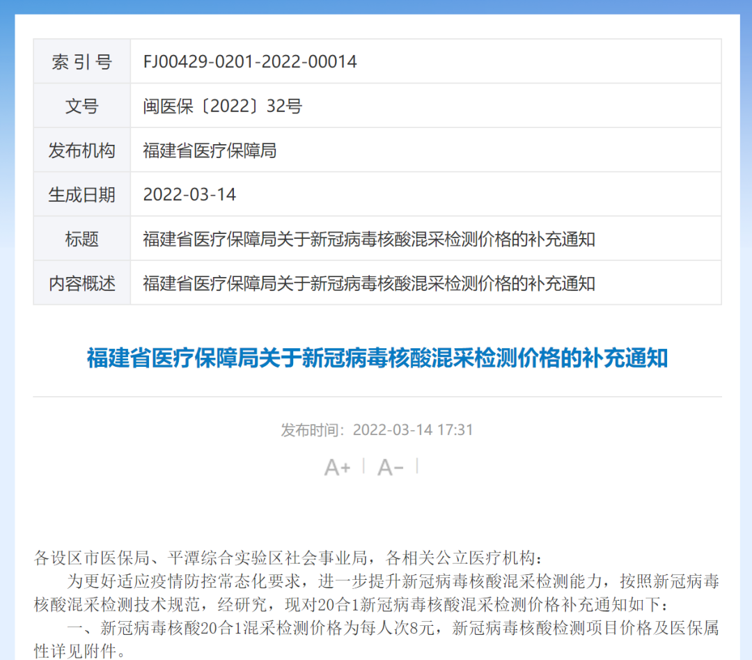Image resolution: width=752 pixels, height=660 pixels.
Task: Click the 2022-03-14 value in 生成日期 row
Action: pyautogui.click(x=189, y=195)
